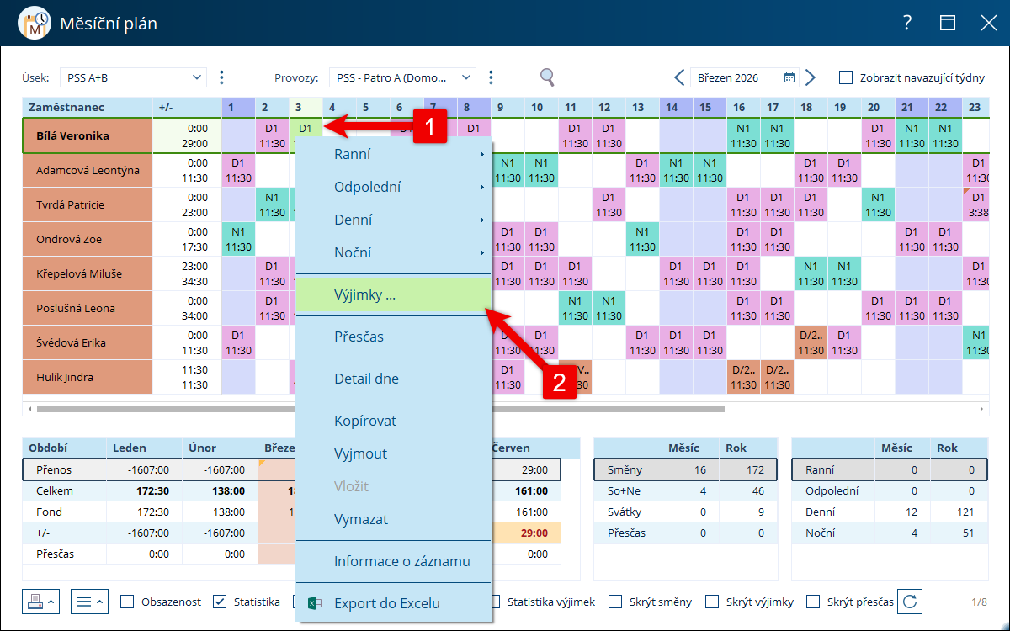Click day 16 column header

pyautogui.click(x=743, y=108)
